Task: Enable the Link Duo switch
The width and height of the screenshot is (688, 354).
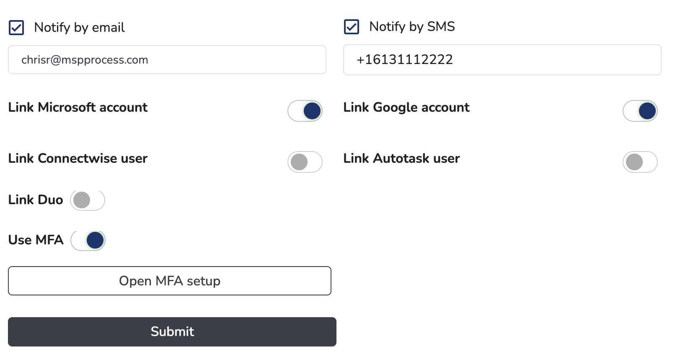Action: pyautogui.click(x=88, y=200)
